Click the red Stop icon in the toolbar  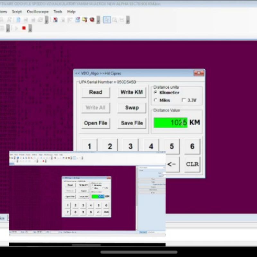click(23, 28)
